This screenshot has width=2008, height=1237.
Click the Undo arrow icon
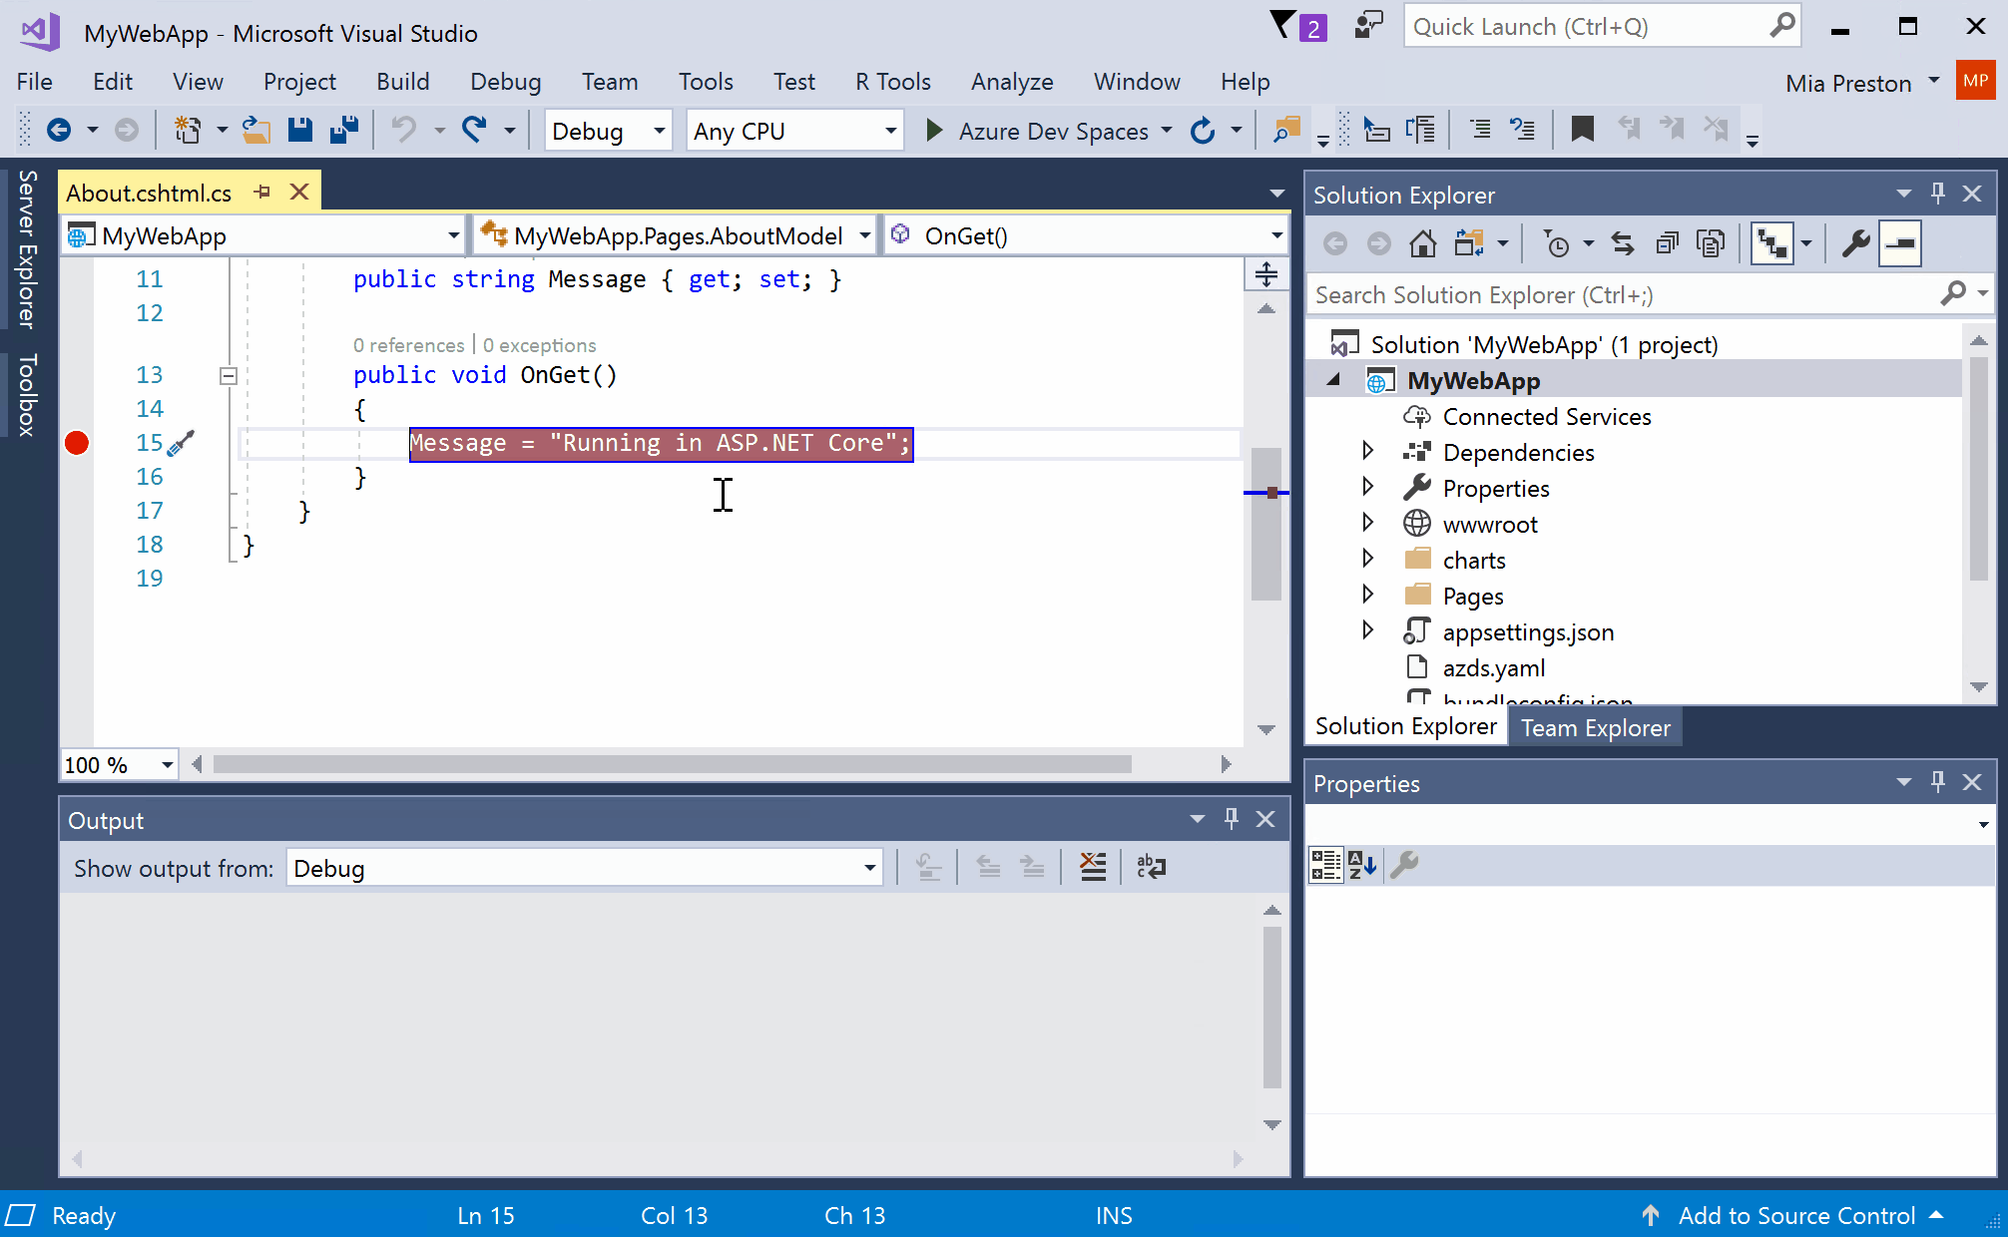[x=404, y=130]
